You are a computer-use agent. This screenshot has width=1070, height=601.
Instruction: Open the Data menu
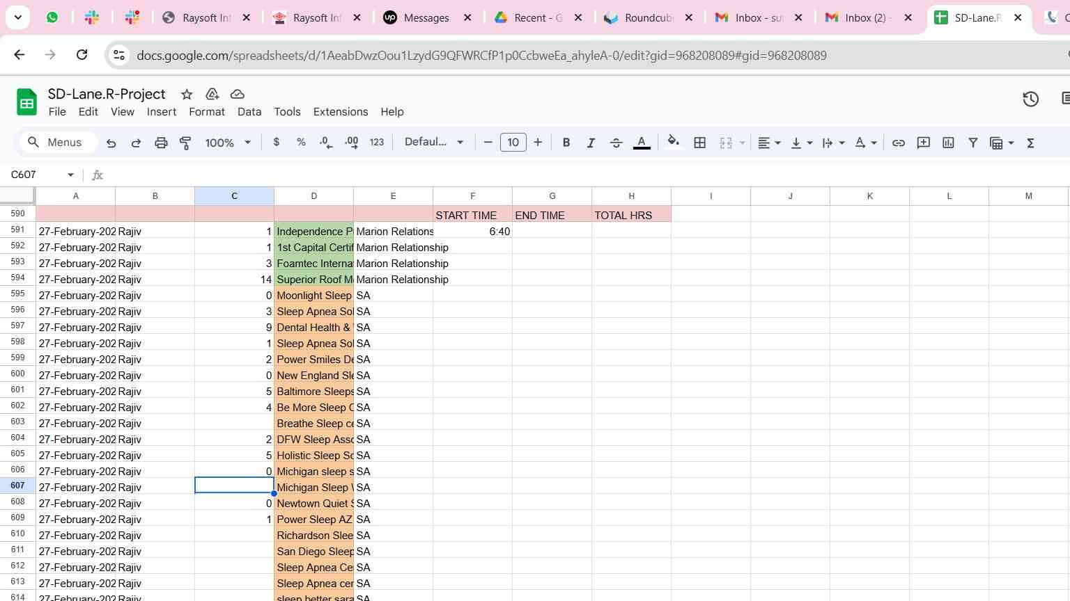pyautogui.click(x=249, y=111)
